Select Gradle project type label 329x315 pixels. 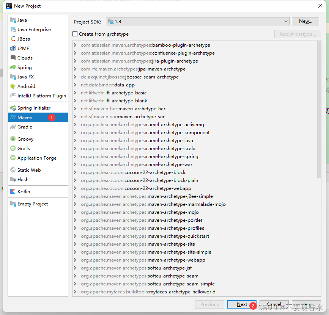click(x=25, y=127)
